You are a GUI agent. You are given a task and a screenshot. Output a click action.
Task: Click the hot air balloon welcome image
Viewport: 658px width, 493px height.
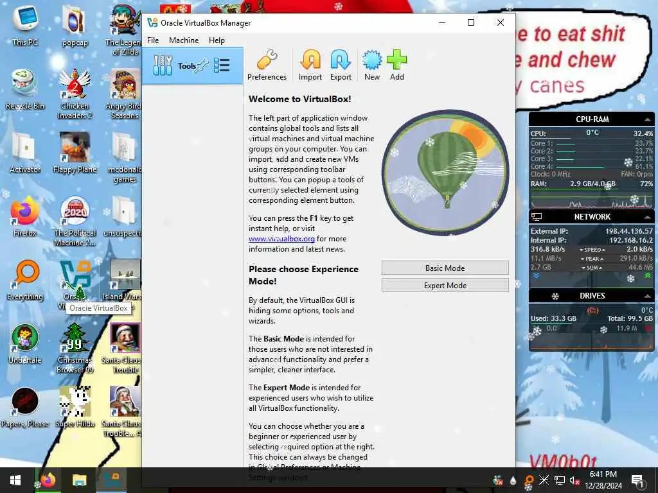coord(445,173)
